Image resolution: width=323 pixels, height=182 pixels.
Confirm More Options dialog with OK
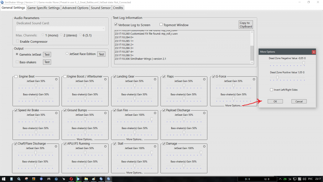click(x=275, y=102)
